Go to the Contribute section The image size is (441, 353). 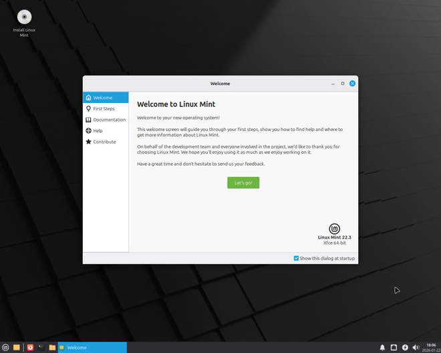click(x=106, y=142)
